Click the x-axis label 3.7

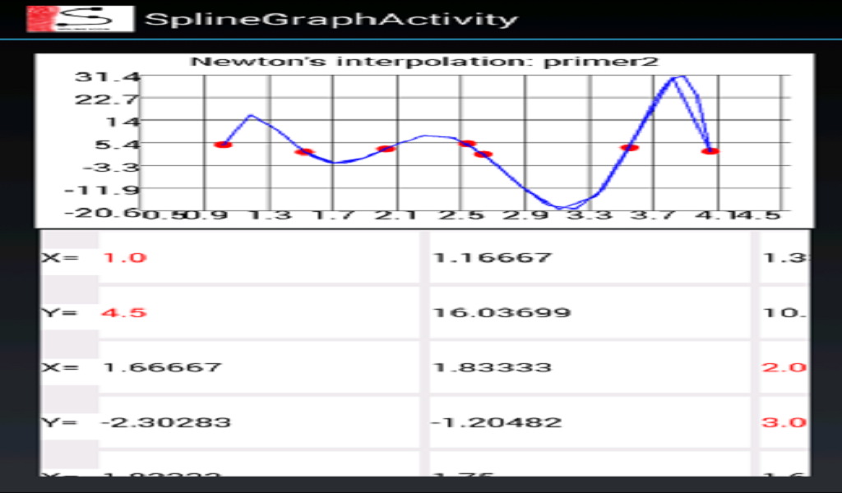pos(652,215)
